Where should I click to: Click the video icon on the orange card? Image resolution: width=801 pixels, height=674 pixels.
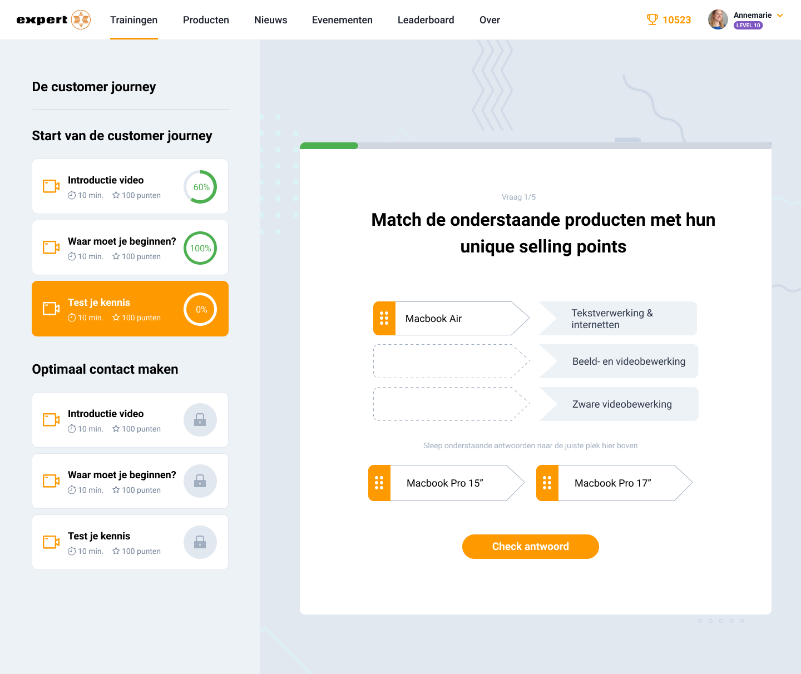[x=51, y=309]
